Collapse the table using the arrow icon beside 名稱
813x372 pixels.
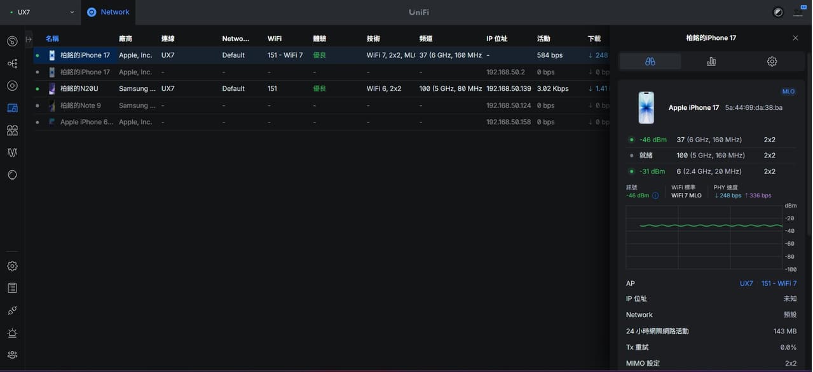pos(29,39)
